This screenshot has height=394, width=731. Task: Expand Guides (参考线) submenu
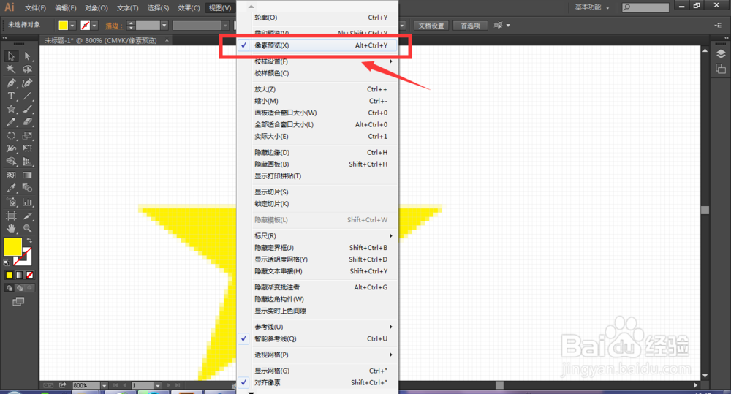(317, 327)
